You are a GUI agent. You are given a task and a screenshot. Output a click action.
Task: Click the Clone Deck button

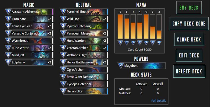[x=189, y=40]
